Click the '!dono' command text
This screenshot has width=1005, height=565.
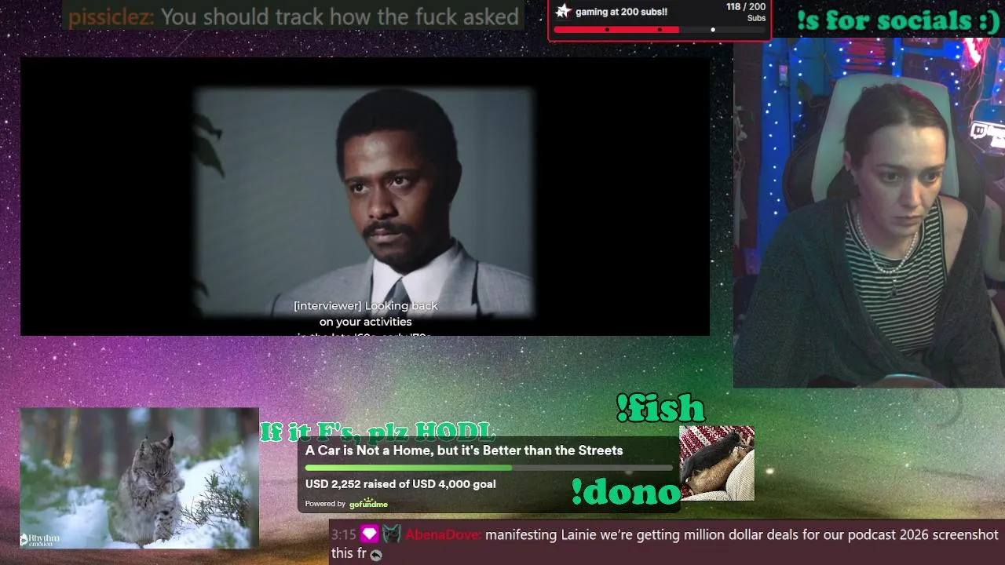click(x=626, y=492)
